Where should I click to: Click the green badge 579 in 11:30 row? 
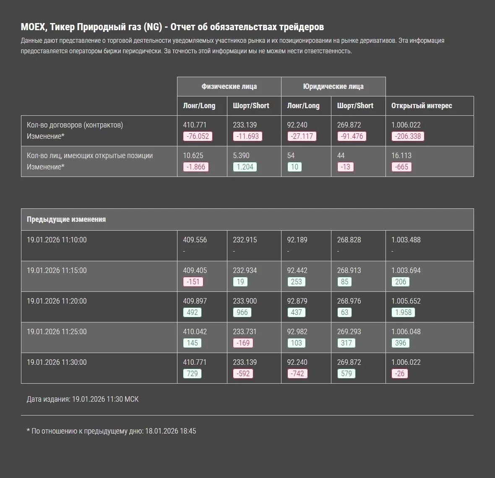pyautogui.click(x=346, y=374)
